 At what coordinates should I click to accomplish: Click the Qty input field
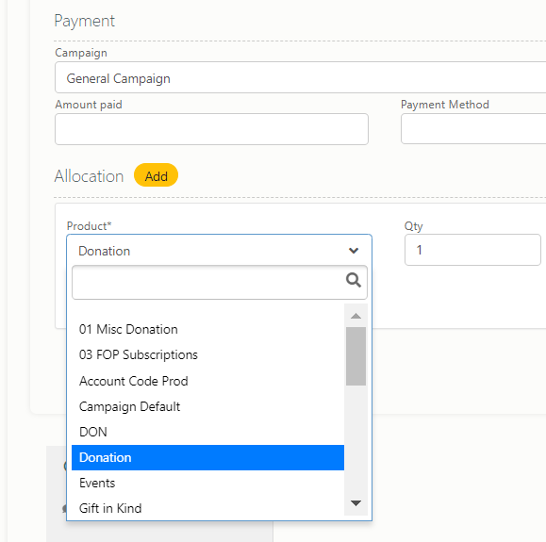pyautogui.click(x=472, y=250)
